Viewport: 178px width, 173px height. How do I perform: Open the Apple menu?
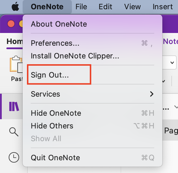click(15, 6)
